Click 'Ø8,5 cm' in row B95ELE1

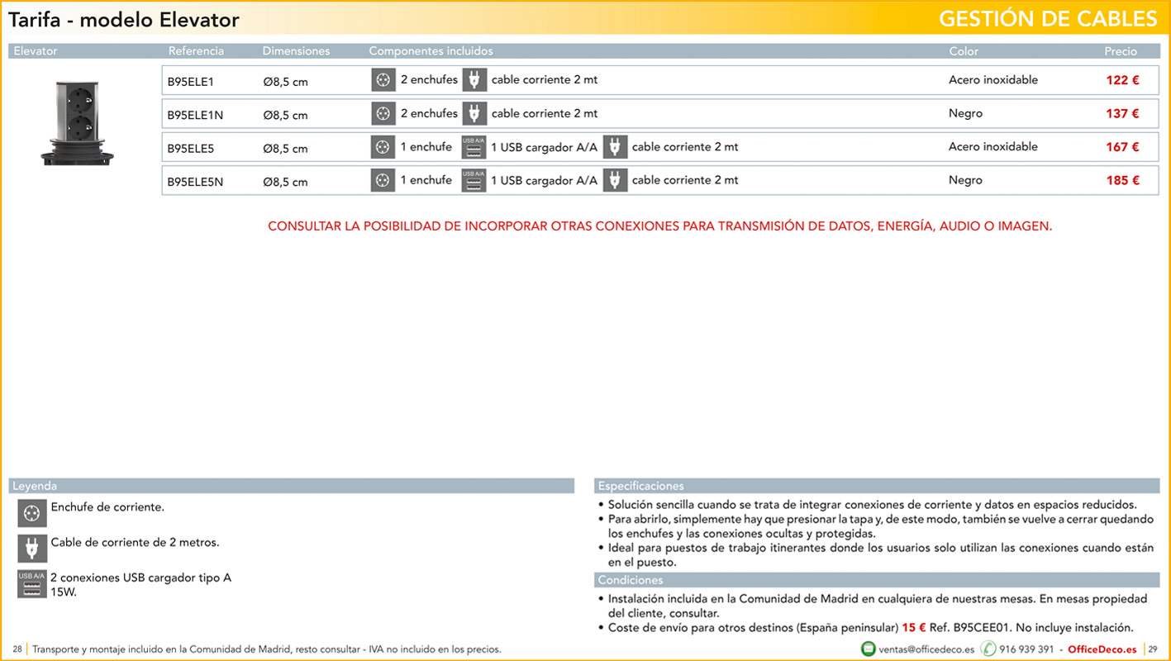tap(285, 82)
